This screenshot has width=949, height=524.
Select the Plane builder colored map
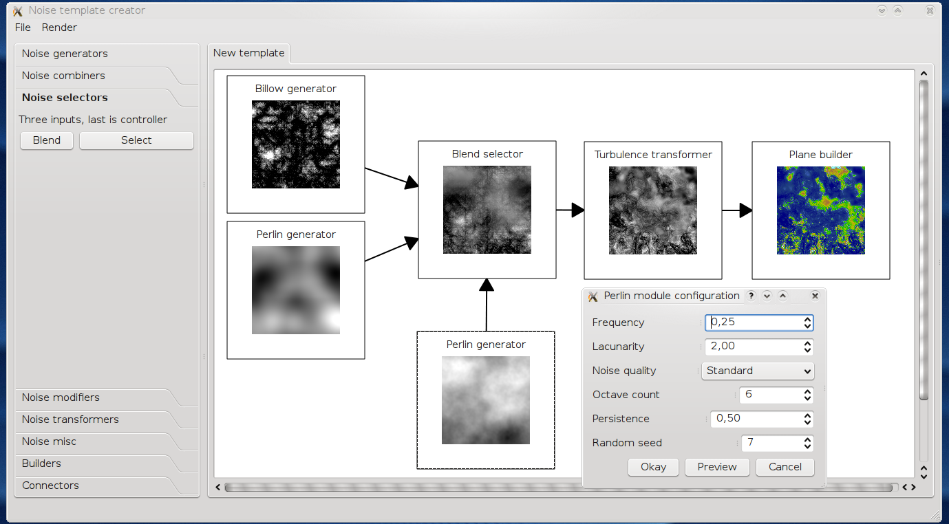pyautogui.click(x=821, y=210)
